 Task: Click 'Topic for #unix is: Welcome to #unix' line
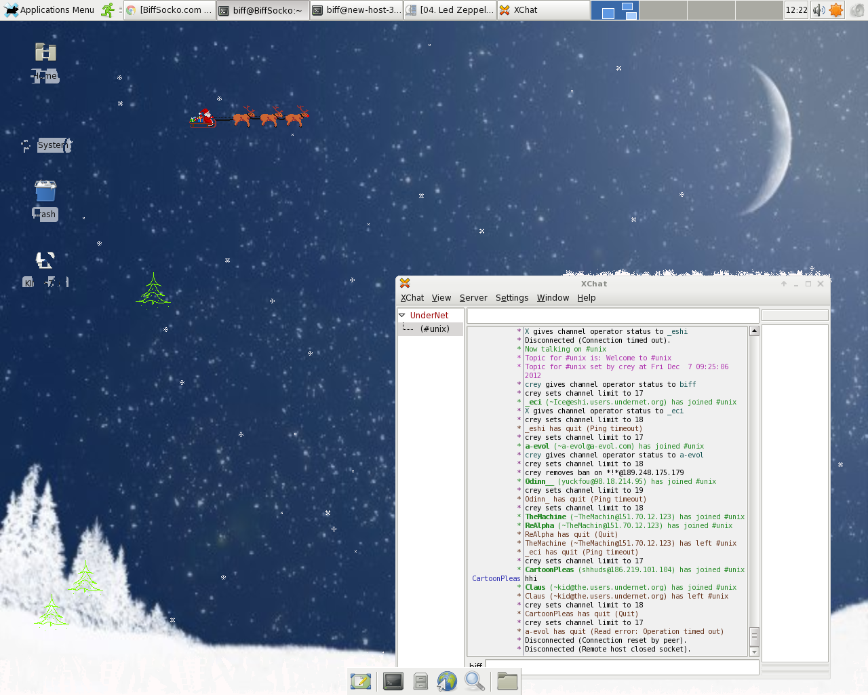598,358
